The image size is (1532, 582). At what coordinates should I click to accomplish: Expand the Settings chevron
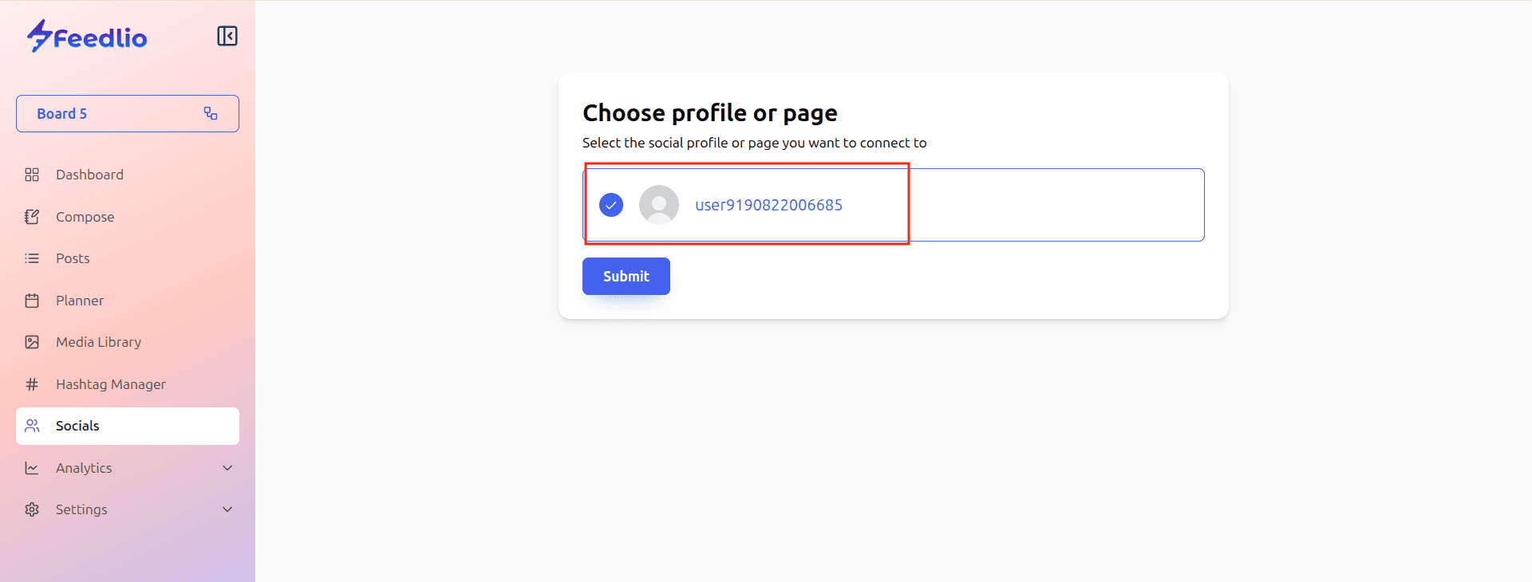(227, 509)
